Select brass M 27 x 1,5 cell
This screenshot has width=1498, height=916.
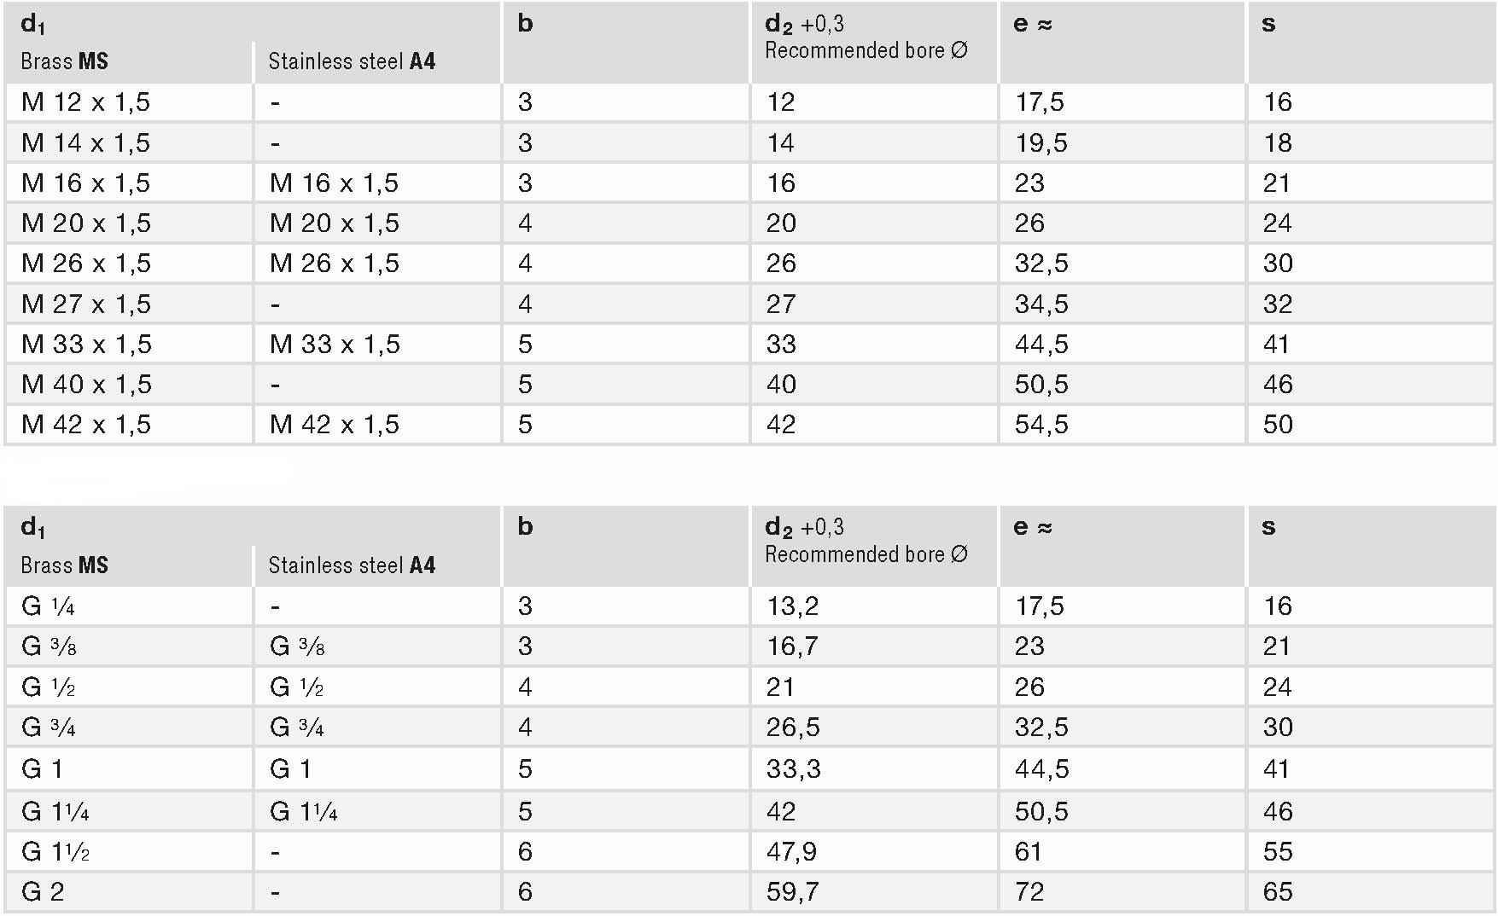pos(128,304)
